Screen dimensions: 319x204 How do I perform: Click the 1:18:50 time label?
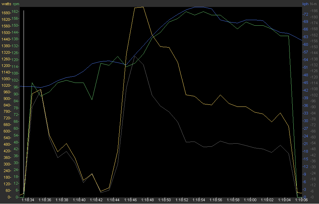165,200
